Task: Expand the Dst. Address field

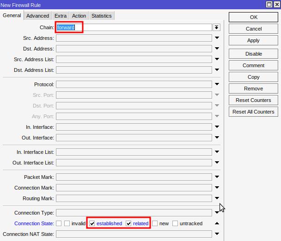Action: pyautogui.click(x=217, y=49)
